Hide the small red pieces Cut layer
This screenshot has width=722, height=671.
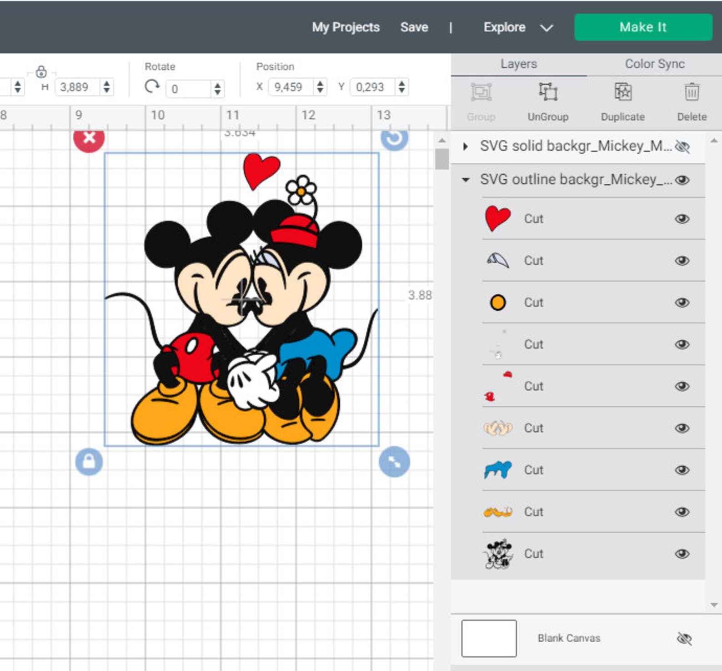tap(682, 386)
